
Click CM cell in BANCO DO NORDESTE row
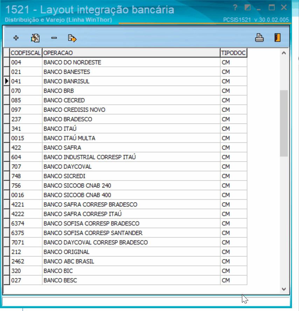point(234,62)
